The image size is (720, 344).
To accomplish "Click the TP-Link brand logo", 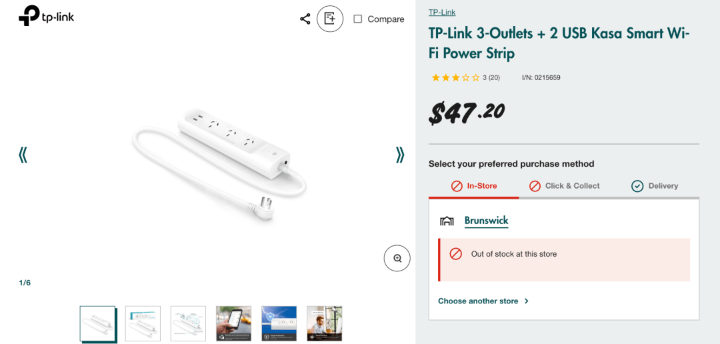I will coord(46,15).
